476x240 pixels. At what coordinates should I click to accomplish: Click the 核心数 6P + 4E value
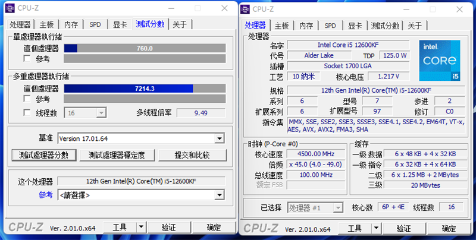point(393,207)
